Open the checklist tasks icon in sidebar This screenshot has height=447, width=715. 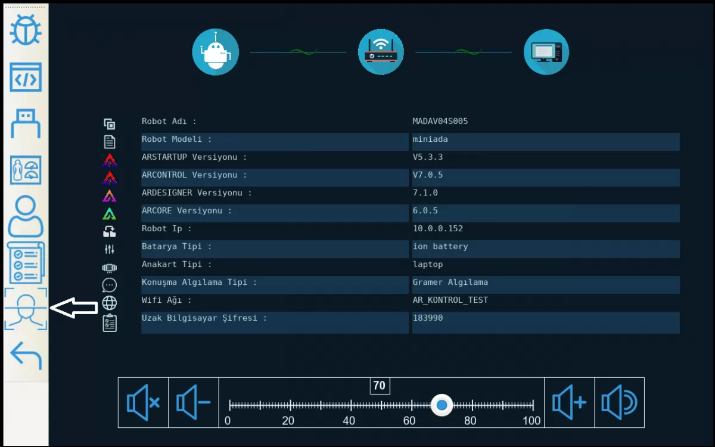point(26,262)
